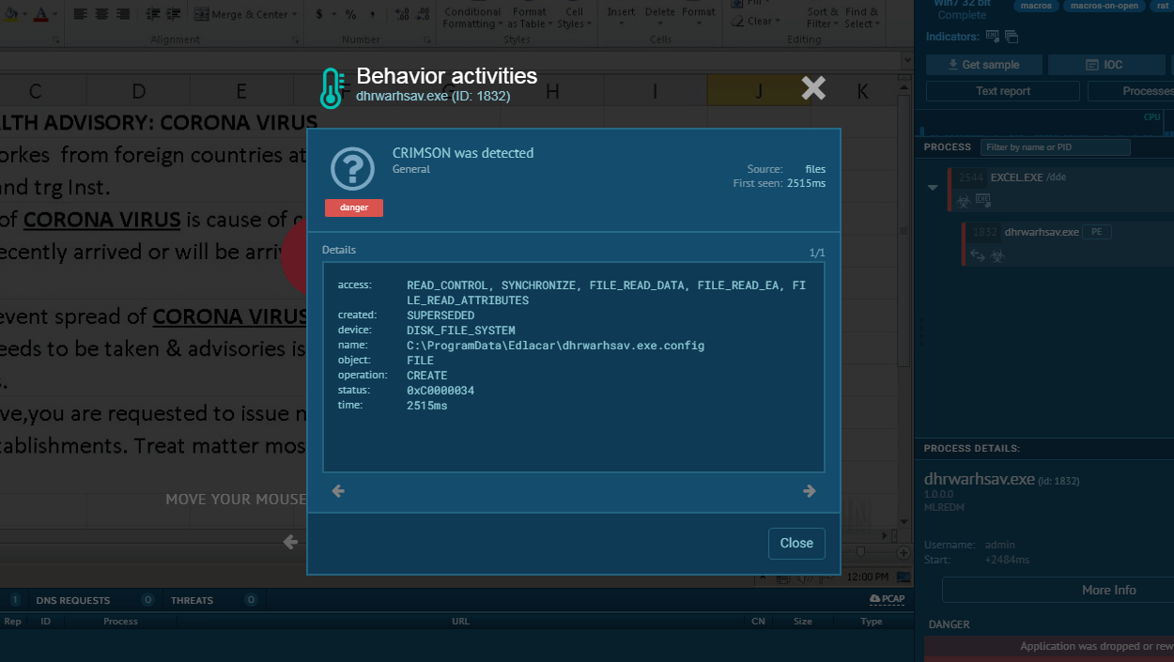
Task: Click the red danger badge
Action: pyautogui.click(x=354, y=208)
